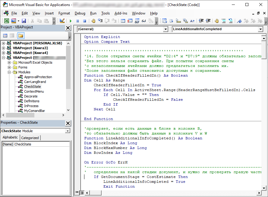Expand the VBAProject (Книга3) node
Viewport: 268px width, 197px height.
3,48
